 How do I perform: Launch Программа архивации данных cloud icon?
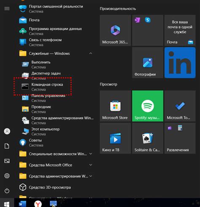(23, 31)
